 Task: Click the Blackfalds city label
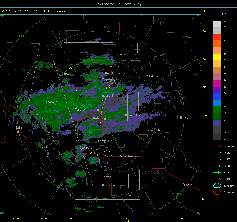point(112,73)
